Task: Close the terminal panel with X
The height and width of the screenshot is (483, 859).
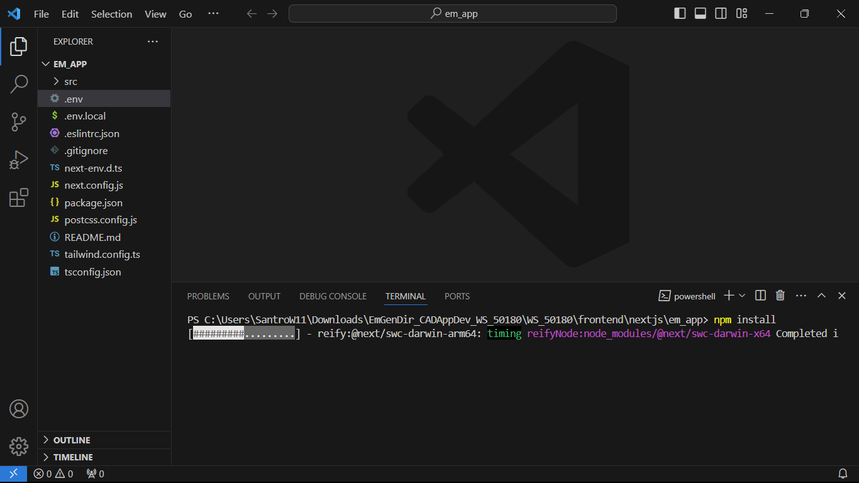Action: pos(842,296)
